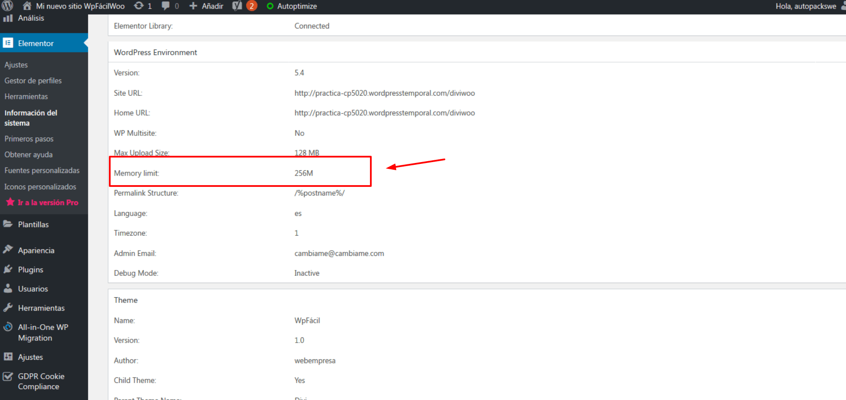Click the Plugins plug icon
Screen dimensions: 846x400
tap(8, 269)
